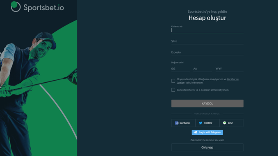Click the Giriş yap login button
Screen dimensions: 278x156
click(x=207, y=147)
